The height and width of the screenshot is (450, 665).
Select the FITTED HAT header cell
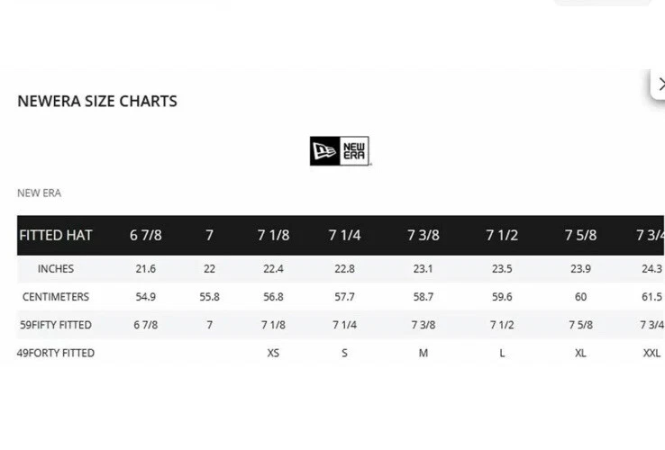56,235
